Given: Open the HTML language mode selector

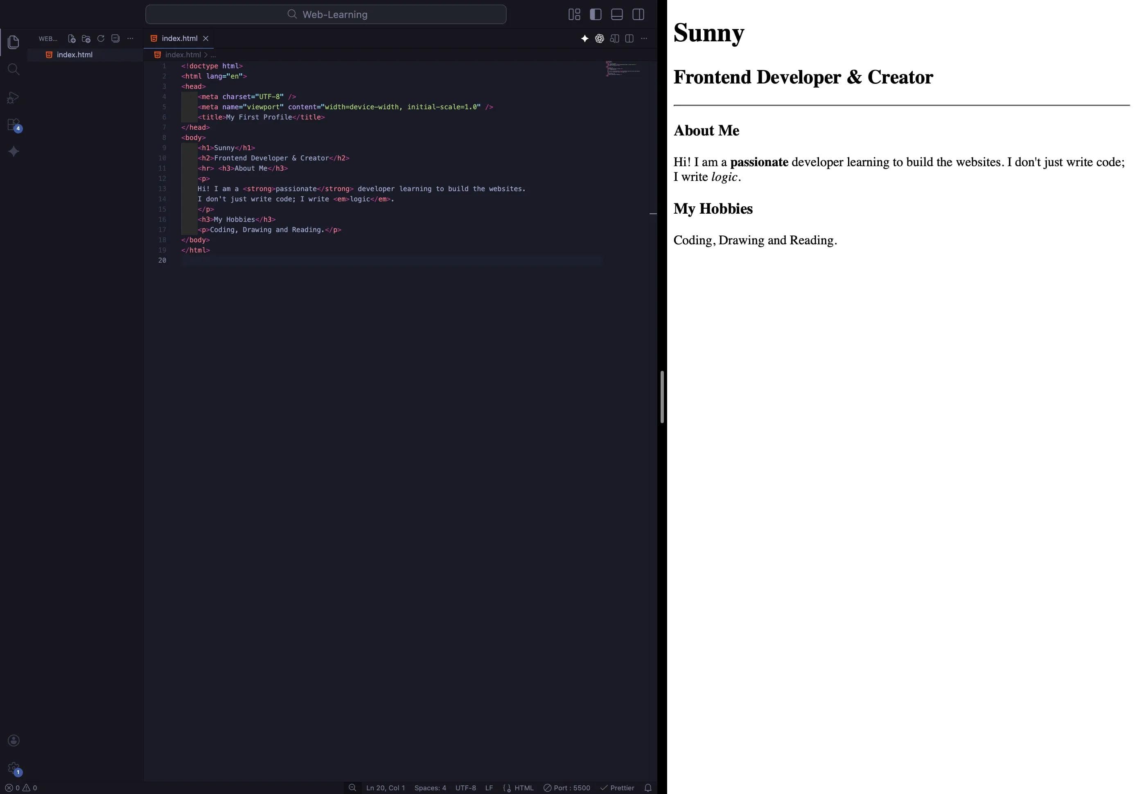Looking at the screenshot, I should point(523,787).
